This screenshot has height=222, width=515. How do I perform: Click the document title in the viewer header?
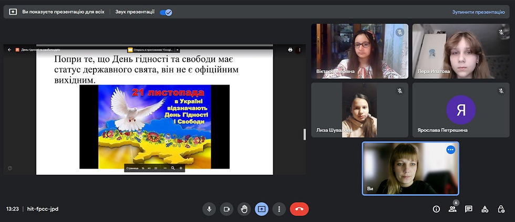click(x=40, y=50)
